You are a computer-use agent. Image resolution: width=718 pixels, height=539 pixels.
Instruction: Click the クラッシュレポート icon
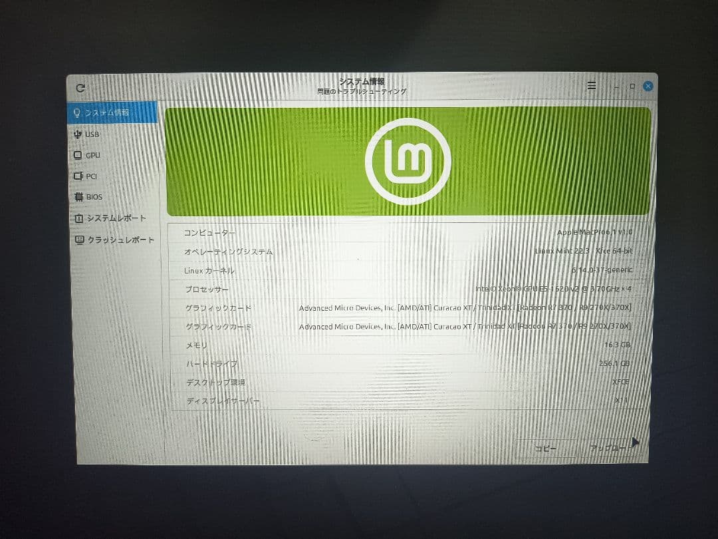(79, 240)
